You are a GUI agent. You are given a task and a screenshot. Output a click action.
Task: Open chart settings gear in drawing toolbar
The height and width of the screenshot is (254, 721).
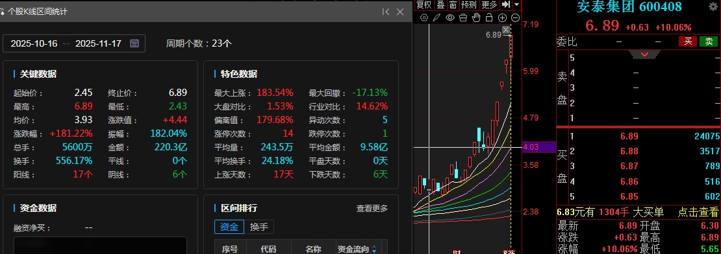tap(424, 18)
